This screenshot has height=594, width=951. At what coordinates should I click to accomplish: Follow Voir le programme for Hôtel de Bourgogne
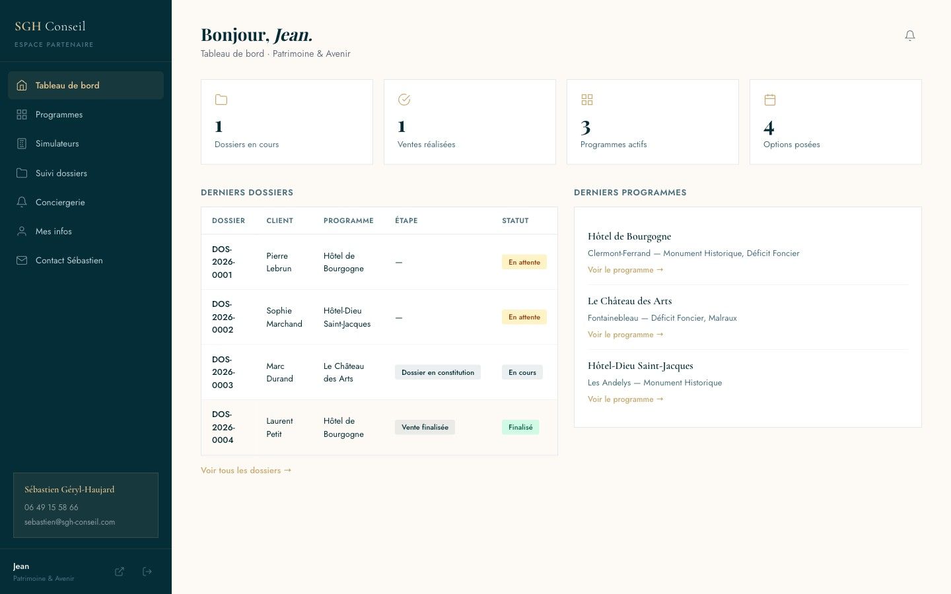[625, 269]
